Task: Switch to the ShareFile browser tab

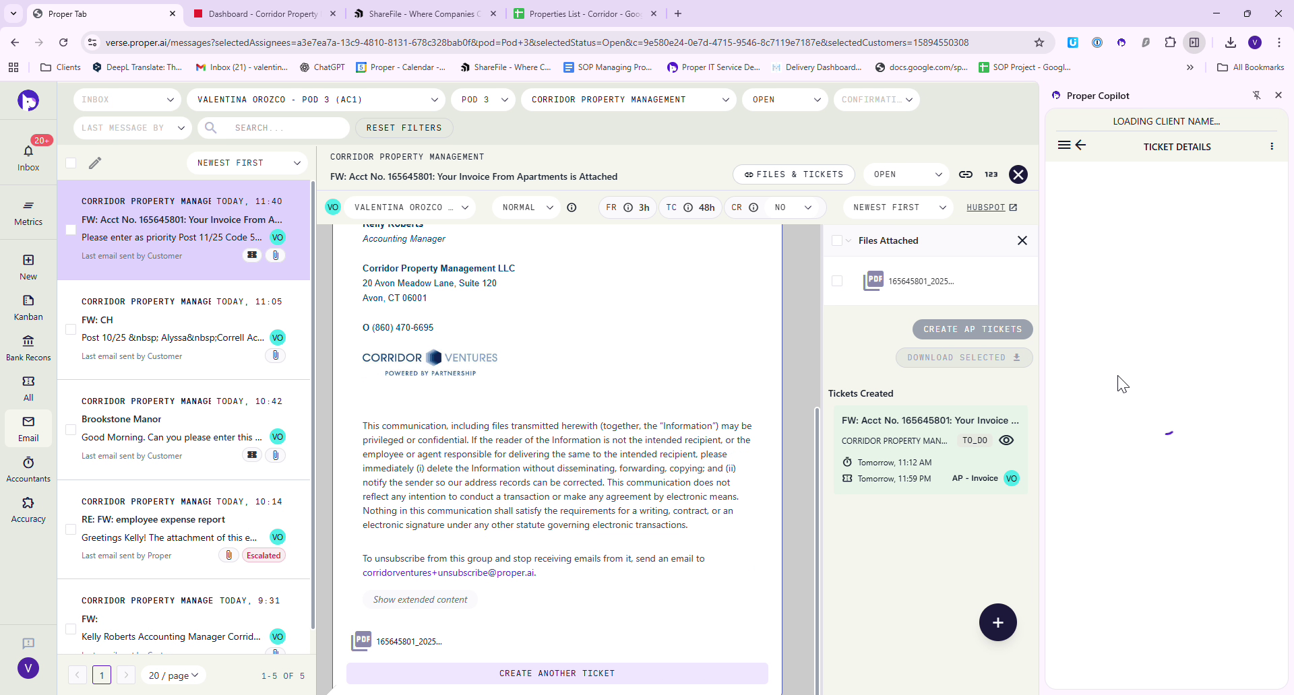Action: [x=425, y=13]
